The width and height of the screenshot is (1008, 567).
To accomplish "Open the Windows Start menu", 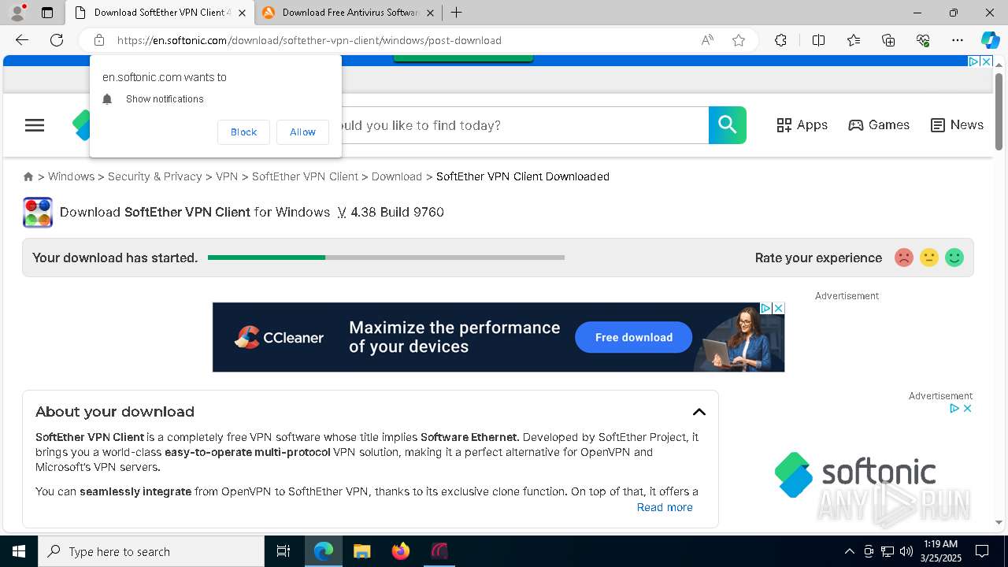I will tap(19, 551).
